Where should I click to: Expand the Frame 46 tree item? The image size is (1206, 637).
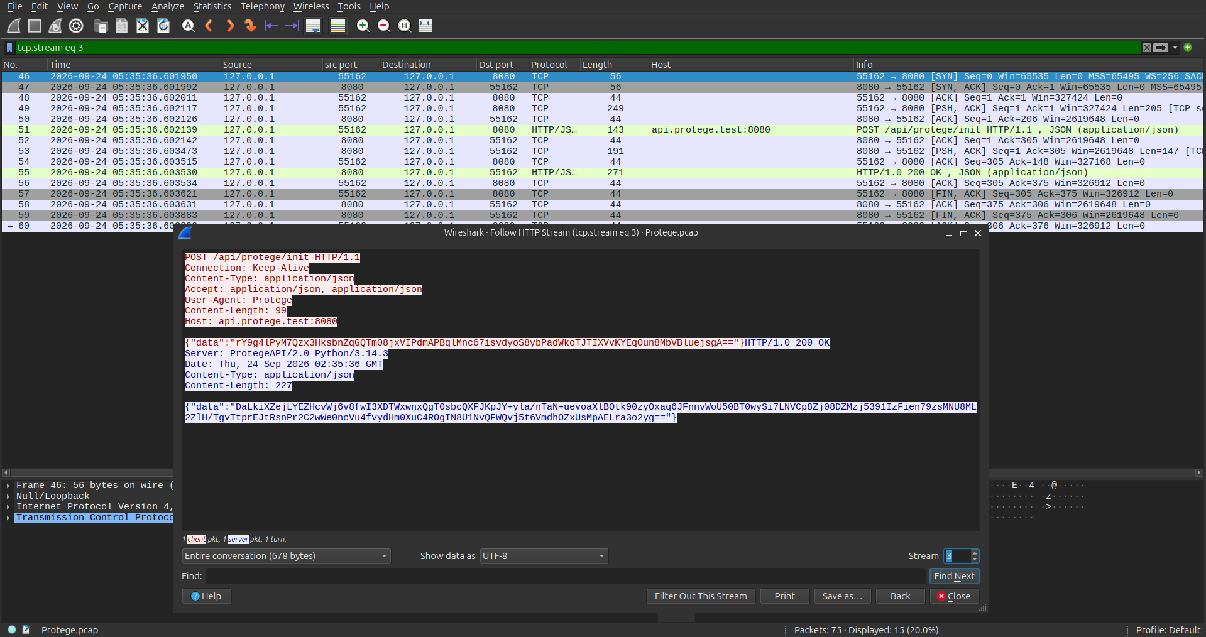coord(8,486)
